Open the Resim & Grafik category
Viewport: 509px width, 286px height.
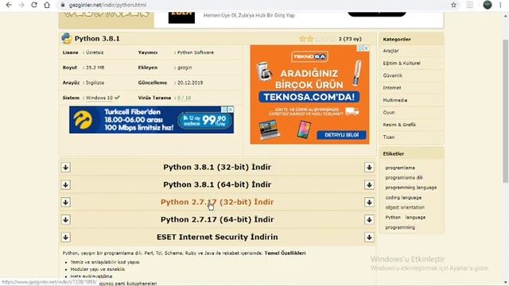tap(399, 125)
